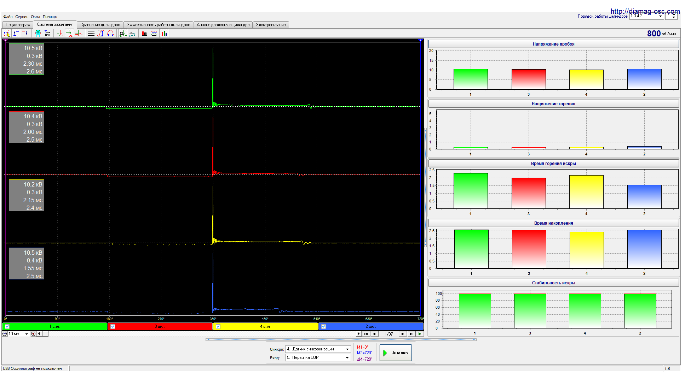Click the 'Время горения искры' chart header
The image size is (685, 373).
(x=553, y=164)
